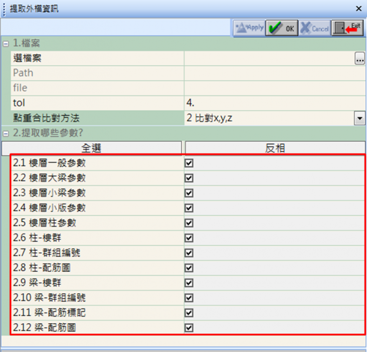Click the 反相 button
The image size is (367, 352).
pos(275,148)
